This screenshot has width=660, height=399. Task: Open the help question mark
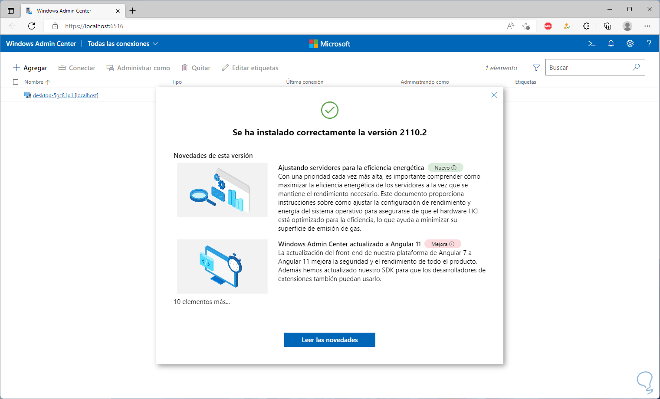pyautogui.click(x=649, y=43)
